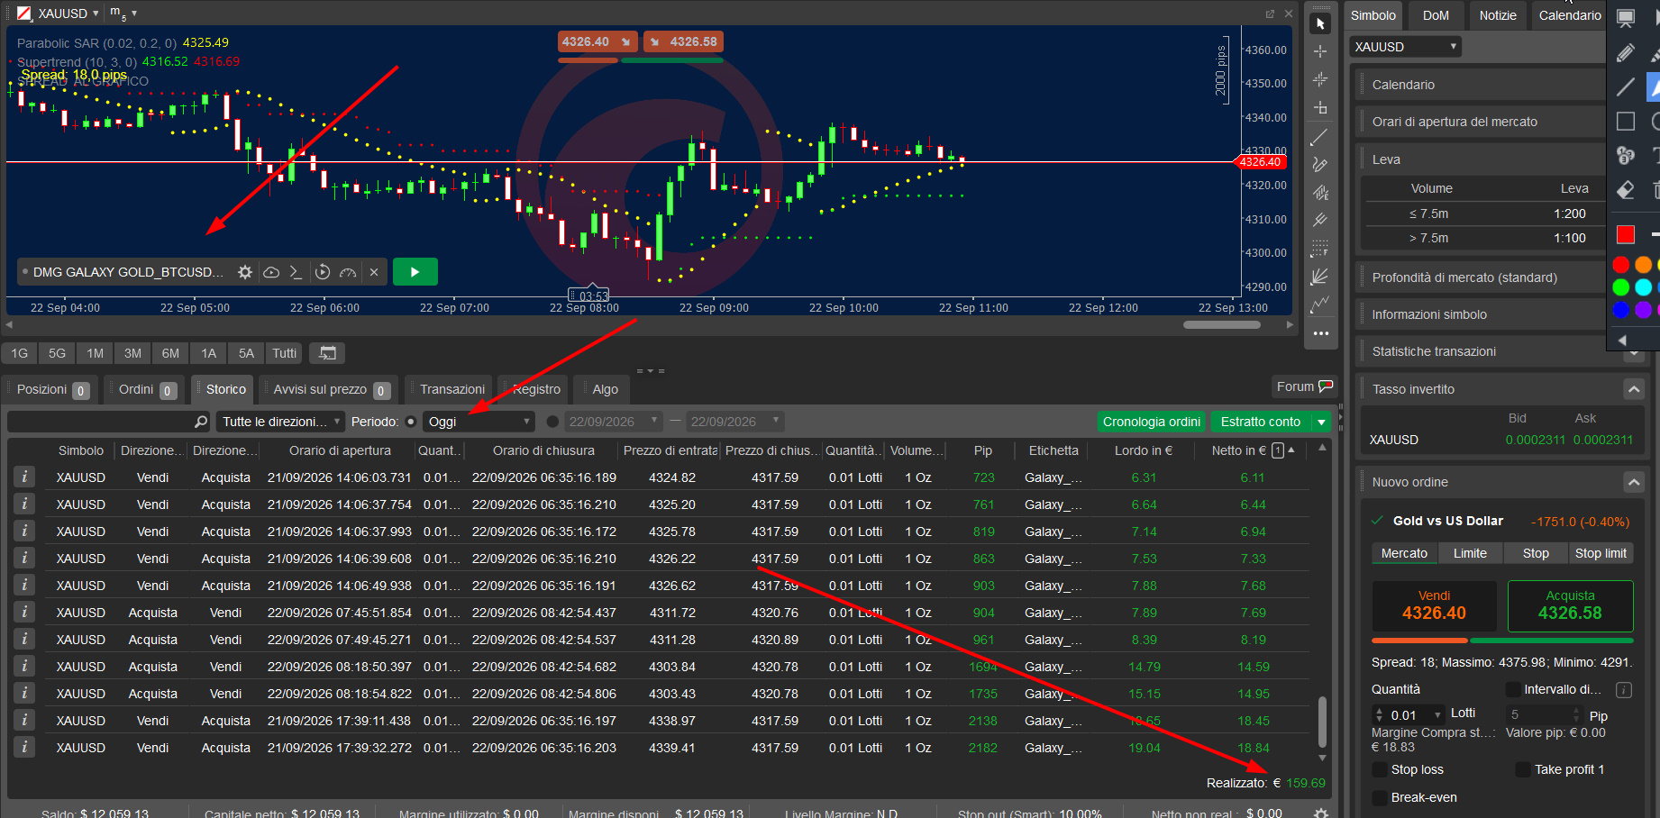Switch to the Notizie tab
This screenshot has height=818, width=1660.
tap(1498, 15)
